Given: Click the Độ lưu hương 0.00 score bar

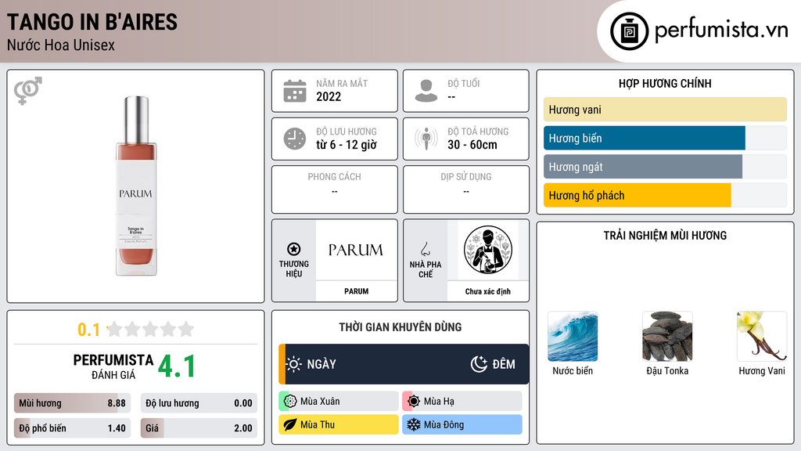Looking at the screenshot, I should (x=199, y=403).
